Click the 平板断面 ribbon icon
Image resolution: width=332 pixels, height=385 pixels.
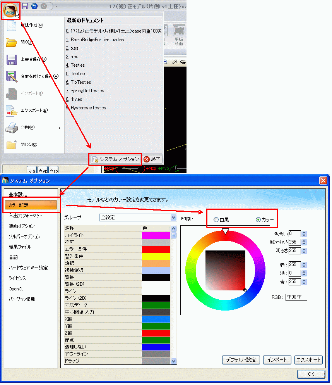179,35
